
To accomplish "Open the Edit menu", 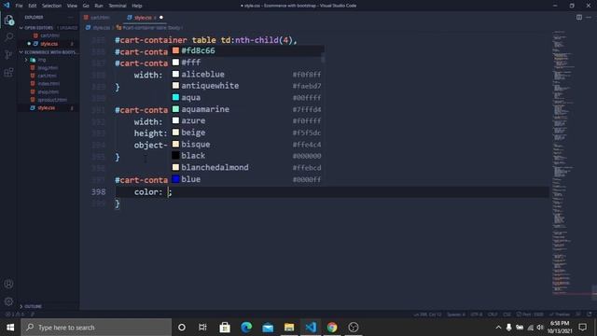I will coord(33,6).
